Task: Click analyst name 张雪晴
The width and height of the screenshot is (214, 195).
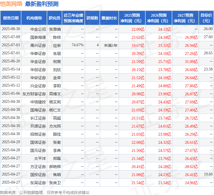Action: [x=55, y=29]
